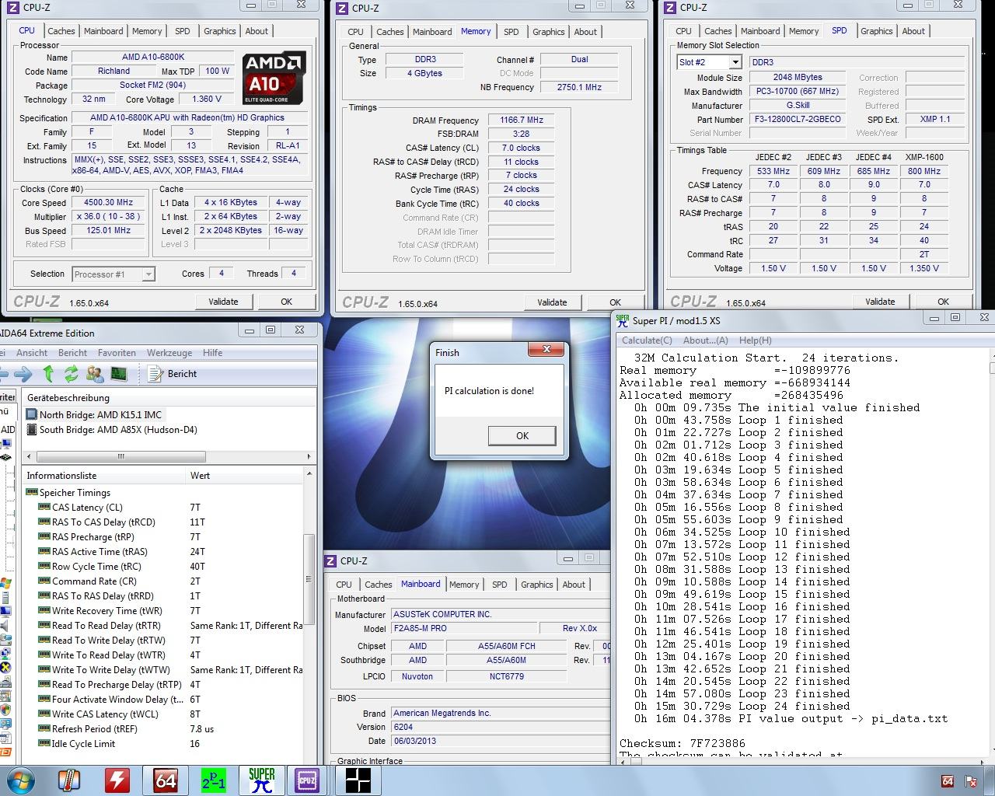Screen dimensions: 995x796
Task: Open the Calculate(C) menu in Super PI
Action: (x=647, y=340)
